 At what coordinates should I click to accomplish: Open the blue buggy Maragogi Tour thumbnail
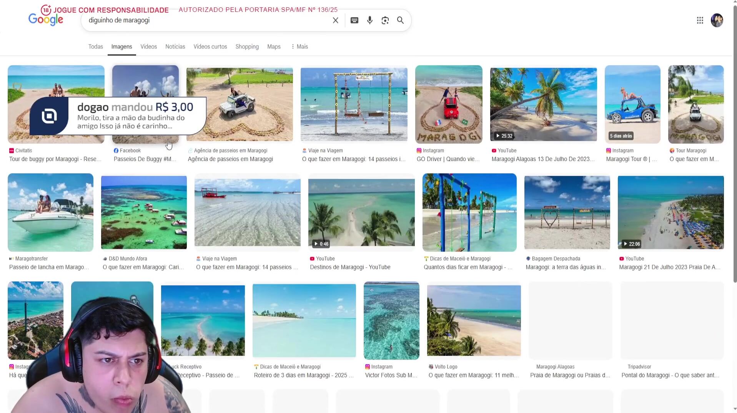click(x=632, y=104)
